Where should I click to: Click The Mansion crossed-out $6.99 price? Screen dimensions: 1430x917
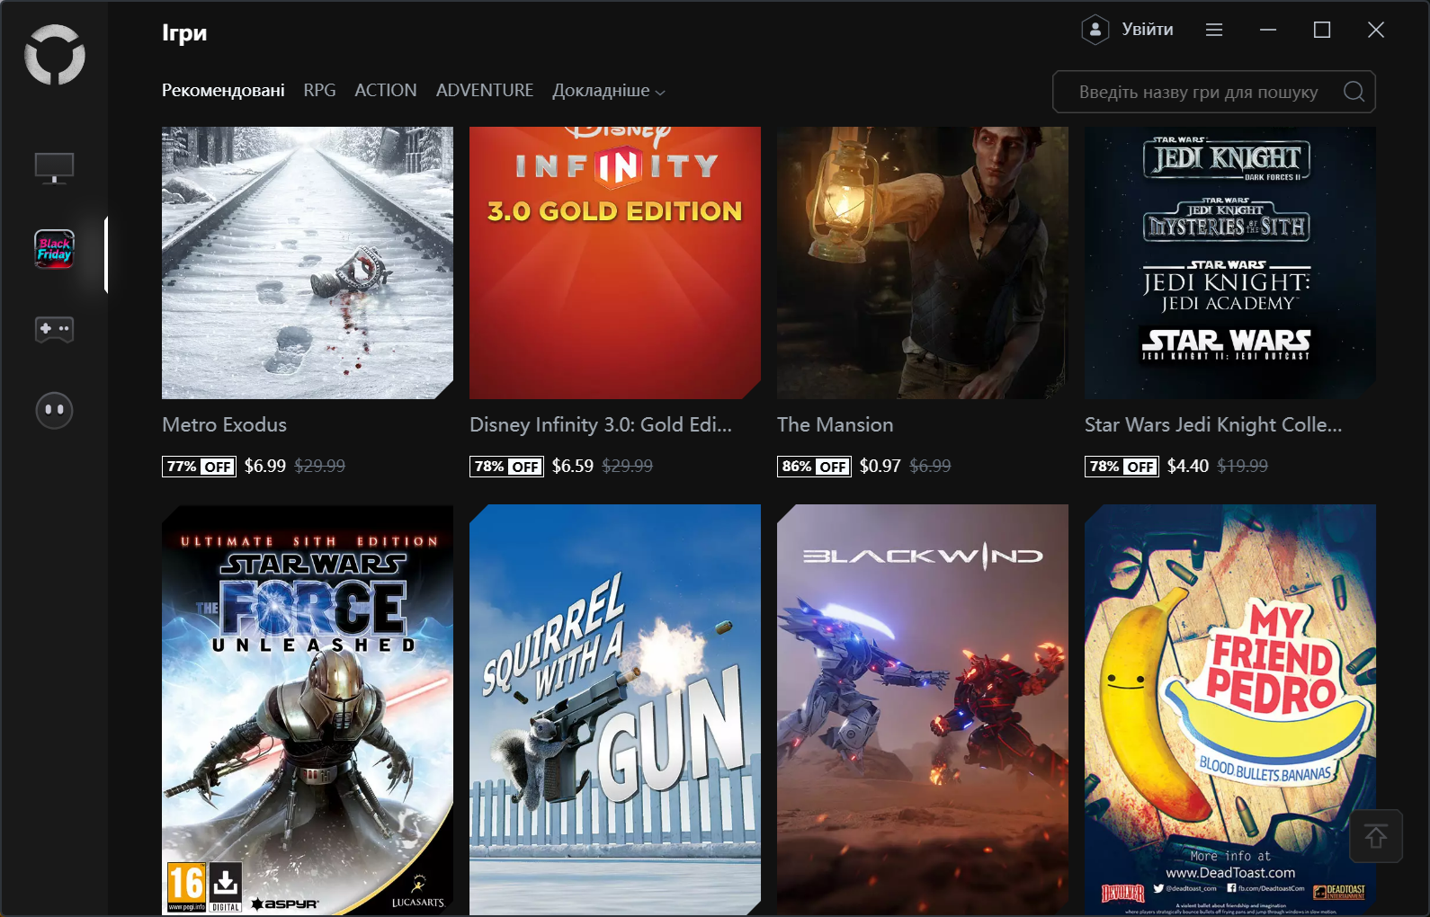[930, 466]
